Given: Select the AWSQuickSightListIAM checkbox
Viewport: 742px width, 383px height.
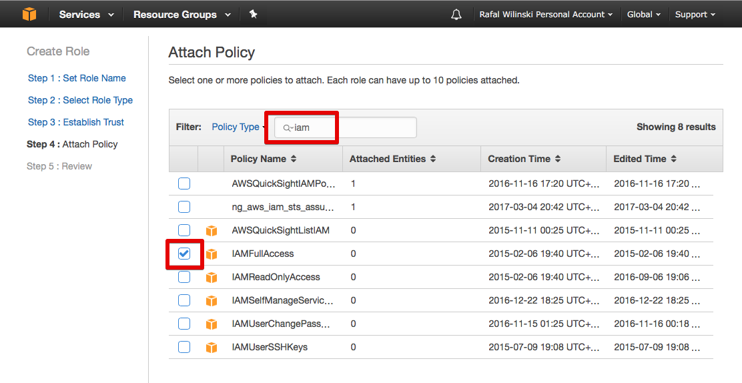Looking at the screenshot, I should (x=184, y=230).
